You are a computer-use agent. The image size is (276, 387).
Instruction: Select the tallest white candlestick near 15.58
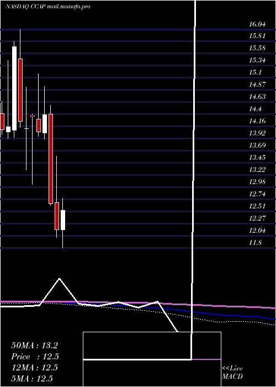point(14,88)
